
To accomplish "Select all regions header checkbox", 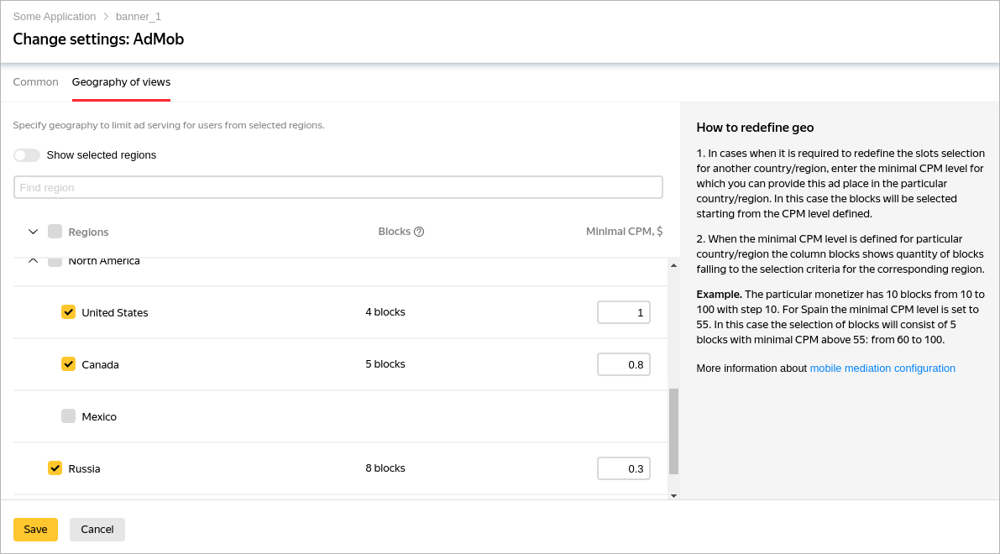I will tap(55, 232).
